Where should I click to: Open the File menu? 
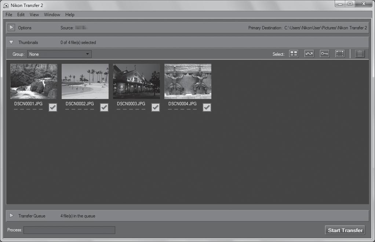pyautogui.click(x=9, y=15)
